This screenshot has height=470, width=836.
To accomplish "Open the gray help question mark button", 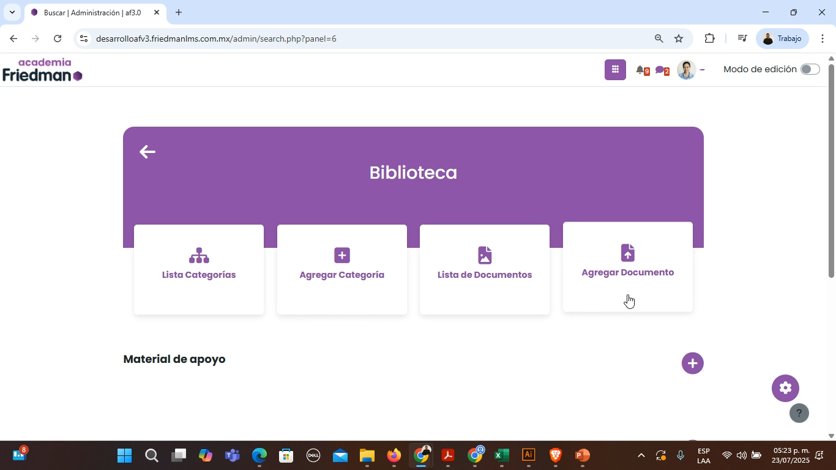I will [x=799, y=413].
